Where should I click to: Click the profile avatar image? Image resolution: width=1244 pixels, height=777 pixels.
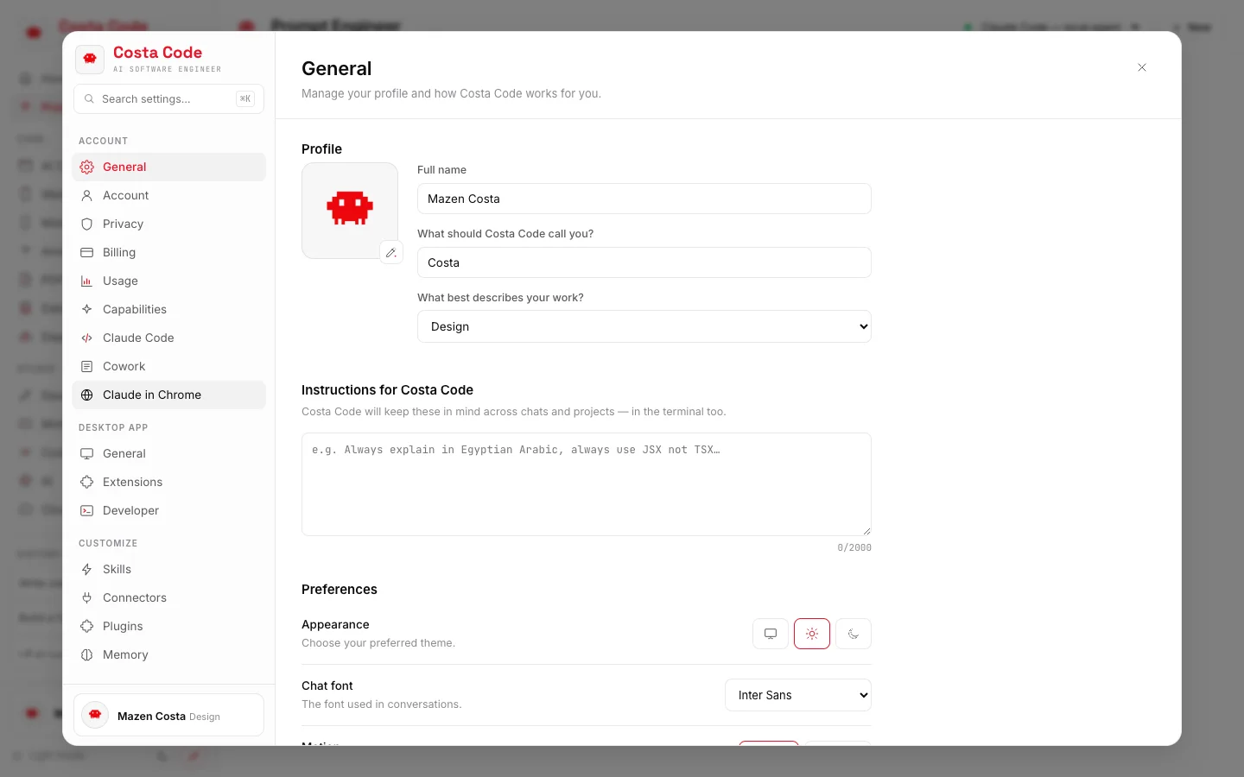(350, 210)
